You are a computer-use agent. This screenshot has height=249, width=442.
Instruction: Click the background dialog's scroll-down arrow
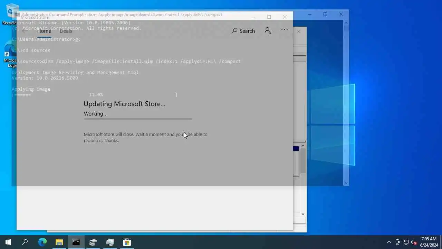(x=303, y=214)
